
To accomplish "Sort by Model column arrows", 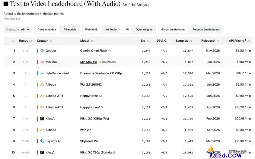I will pos(92,41).
